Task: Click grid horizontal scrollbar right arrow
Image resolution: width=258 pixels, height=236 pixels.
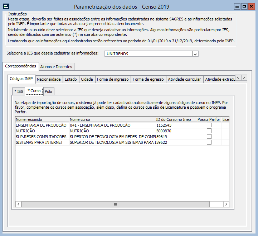Action: coord(226,204)
